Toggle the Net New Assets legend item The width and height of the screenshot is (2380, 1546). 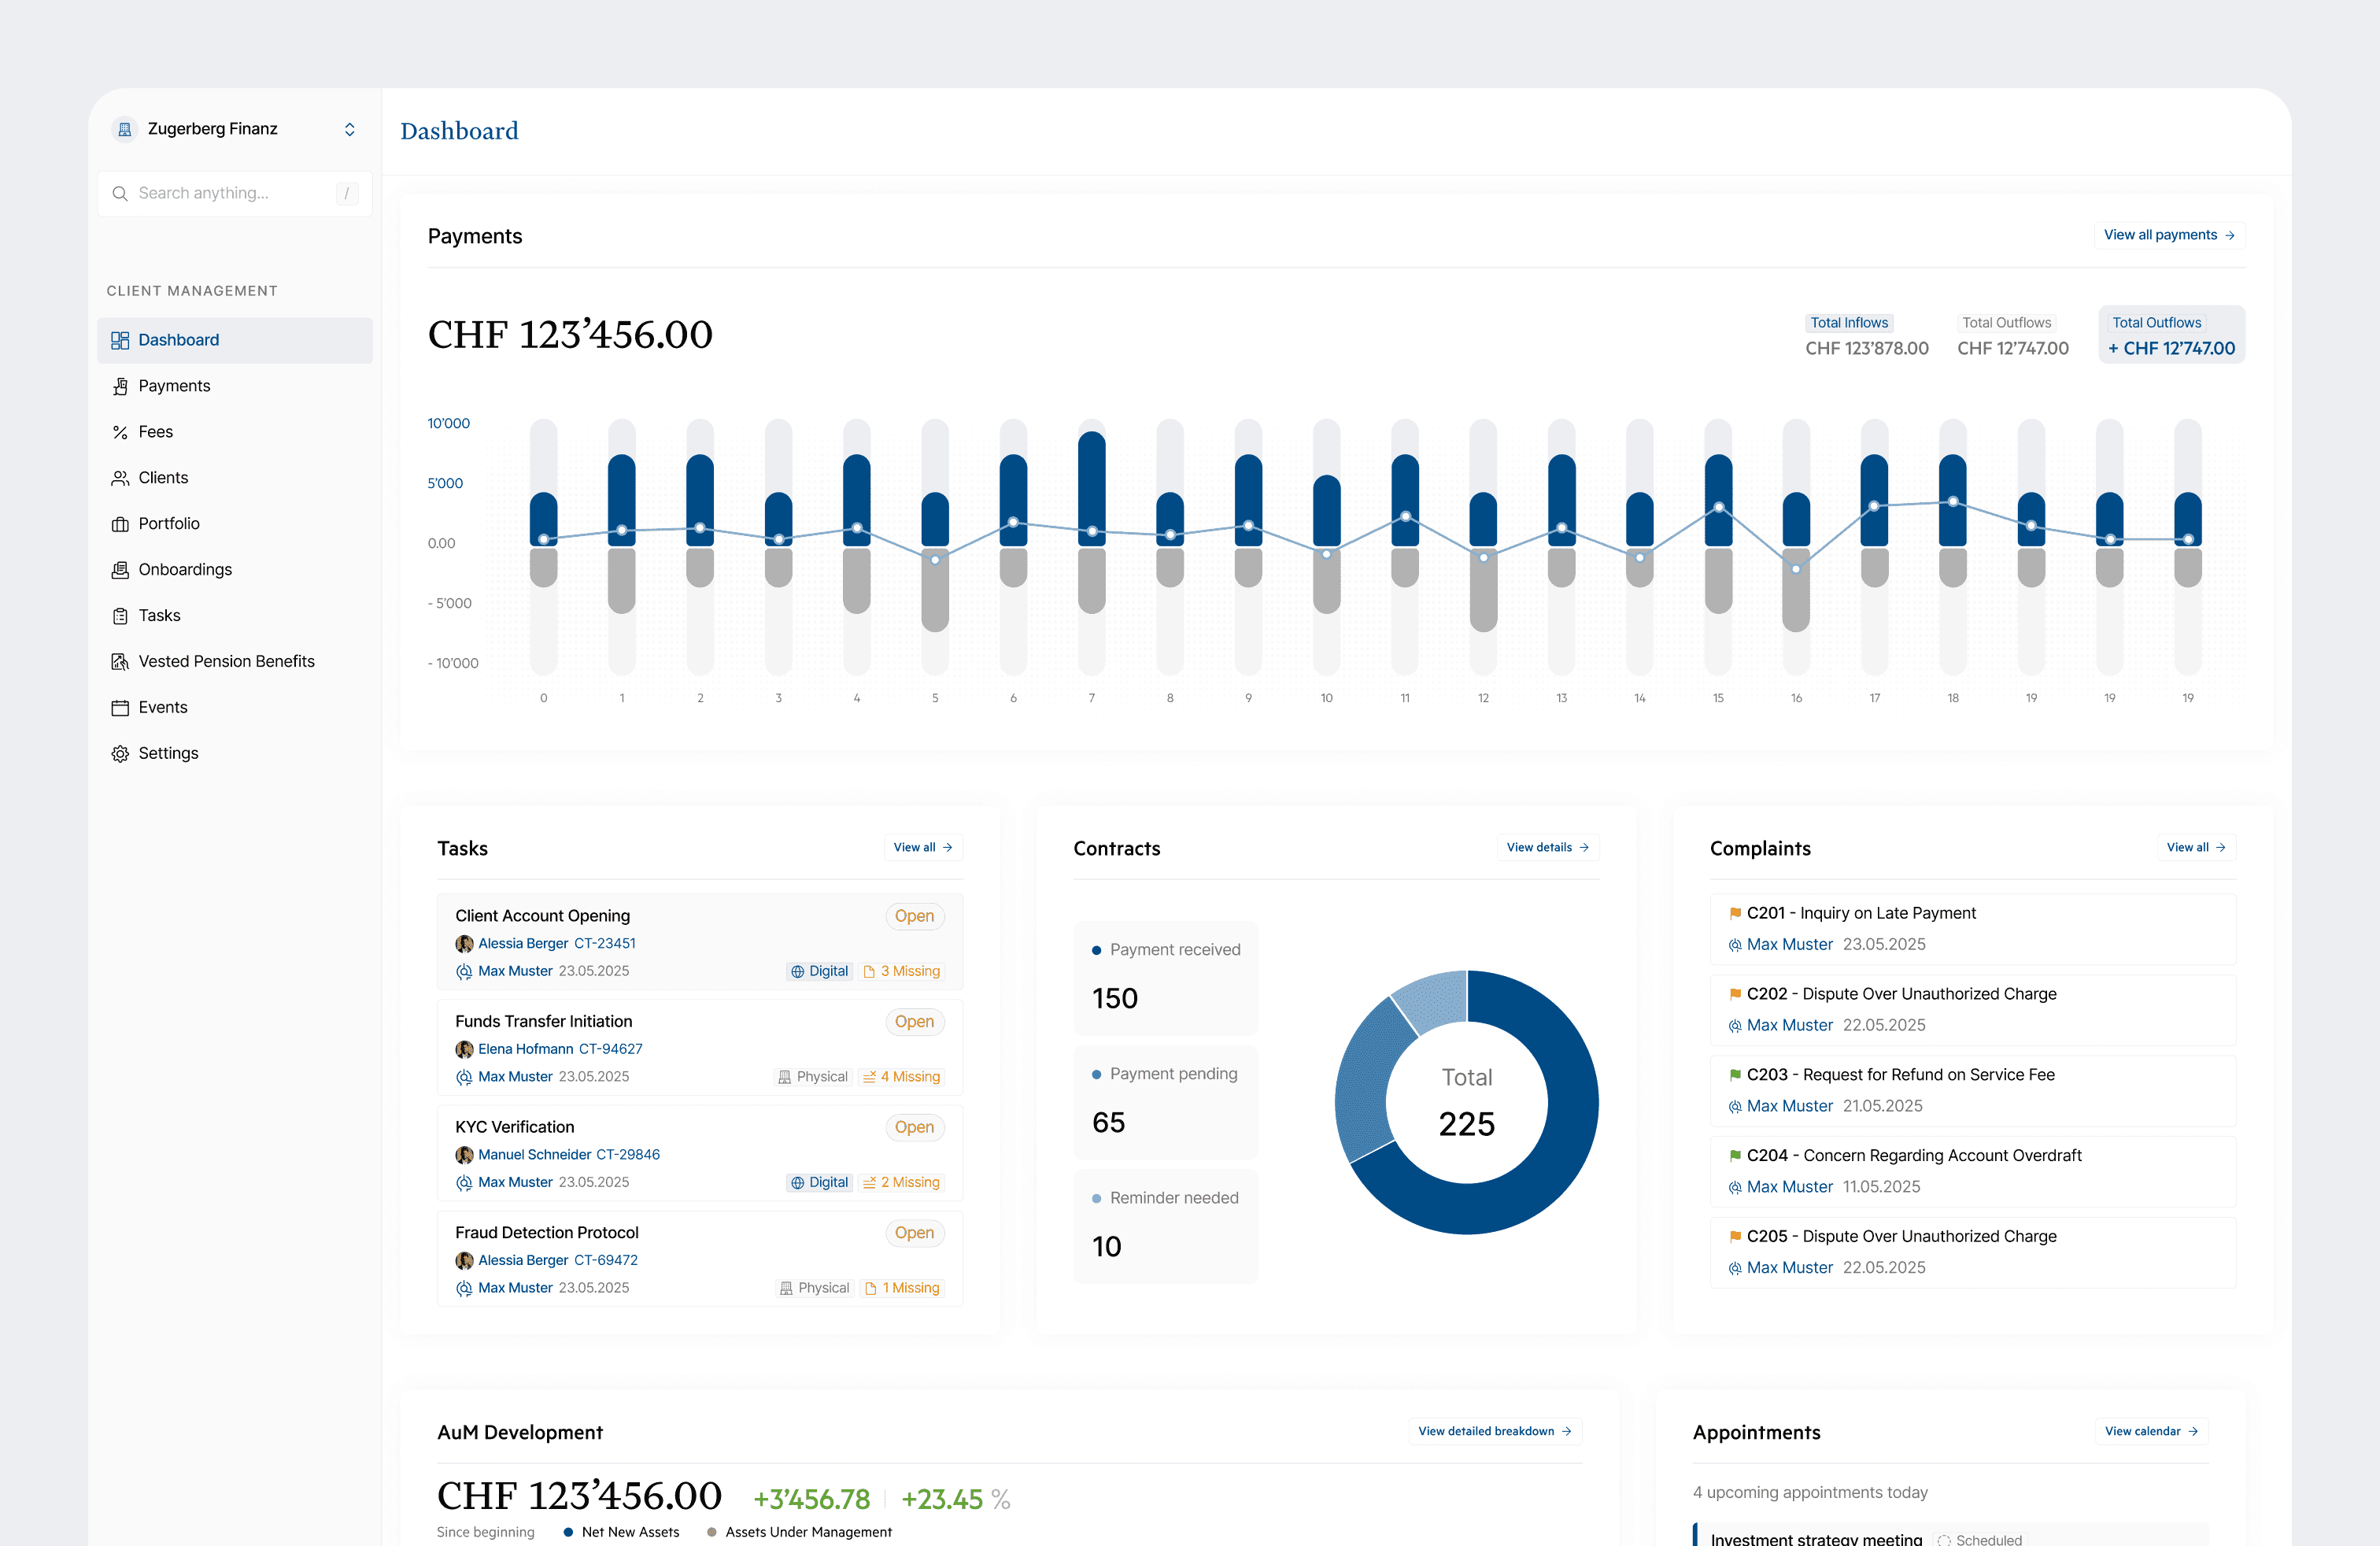(x=621, y=1532)
